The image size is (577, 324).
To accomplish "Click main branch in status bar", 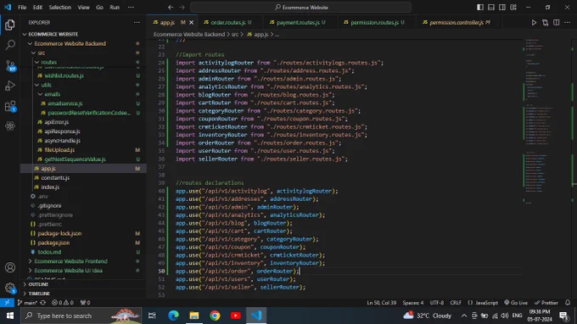I will pyautogui.click(x=27, y=303).
